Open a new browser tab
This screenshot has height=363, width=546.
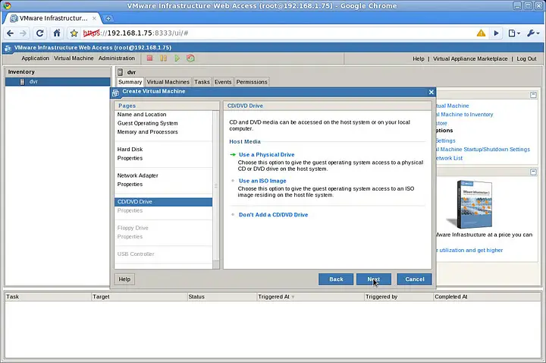coord(108,18)
